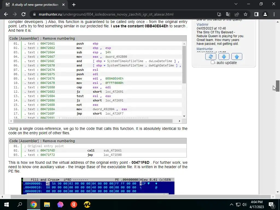The width and height of the screenshot is (280, 210).
Task: Move comments down with blue arrow
Action: (x=224, y=57)
